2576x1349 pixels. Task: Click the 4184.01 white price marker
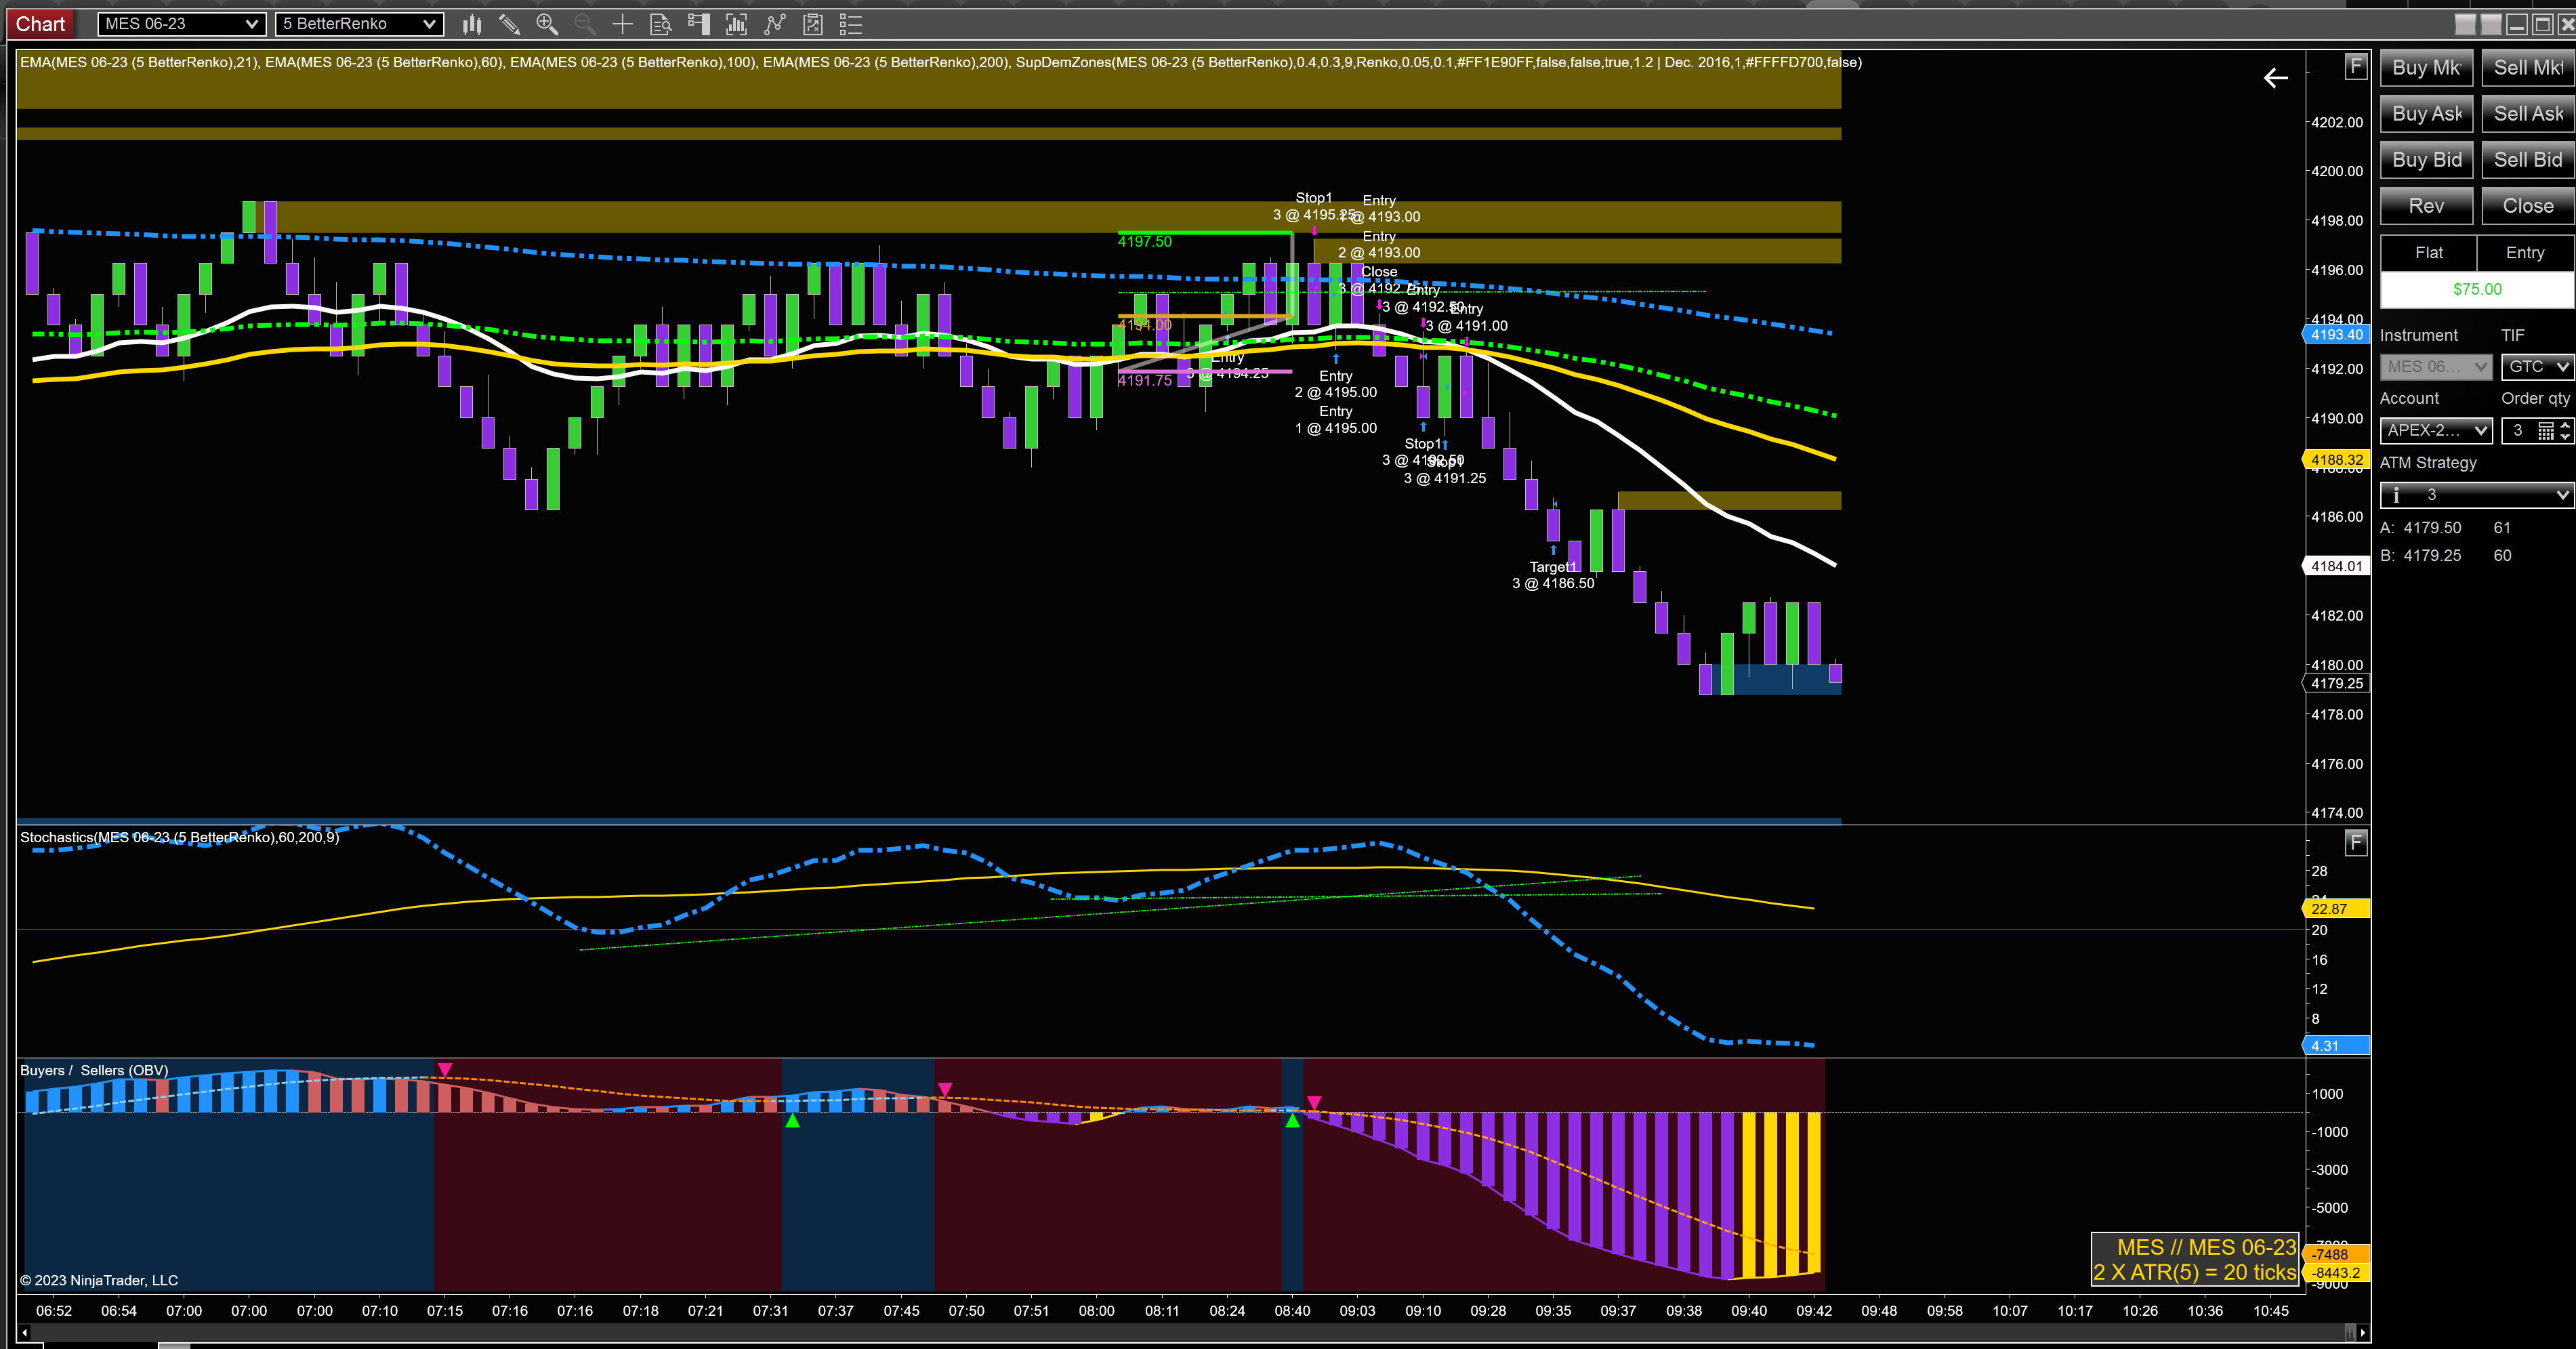[2336, 566]
